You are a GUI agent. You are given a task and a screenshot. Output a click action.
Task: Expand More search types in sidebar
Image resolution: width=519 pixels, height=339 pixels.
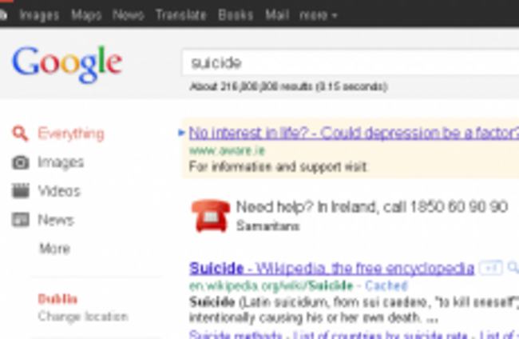click(x=54, y=248)
